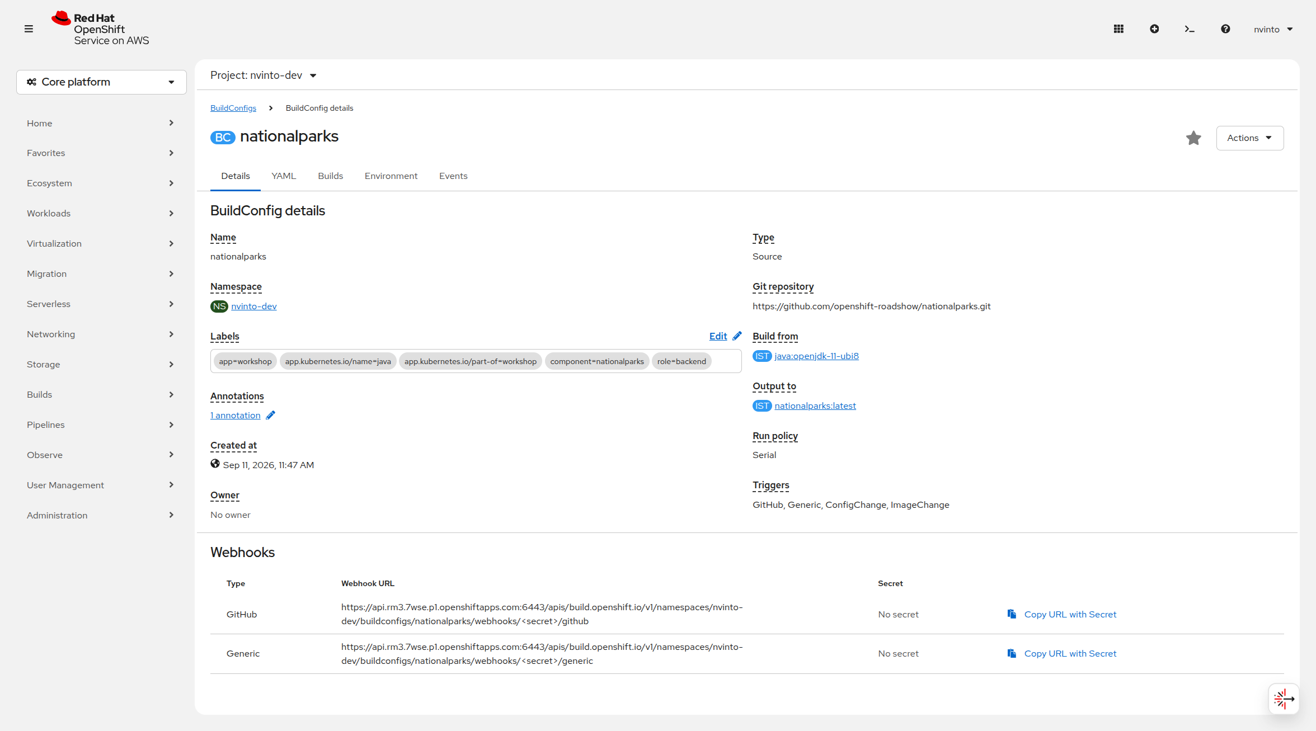Image resolution: width=1316 pixels, height=731 pixels.
Task: Go back to BuildConfigs breadcrumb
Action: tap(233, 108)
